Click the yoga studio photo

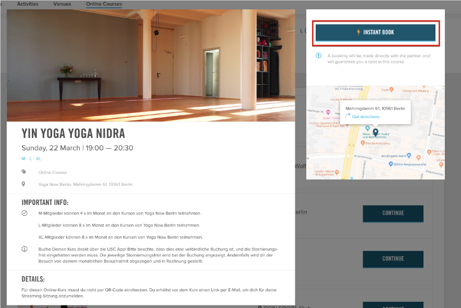[151, 66]
